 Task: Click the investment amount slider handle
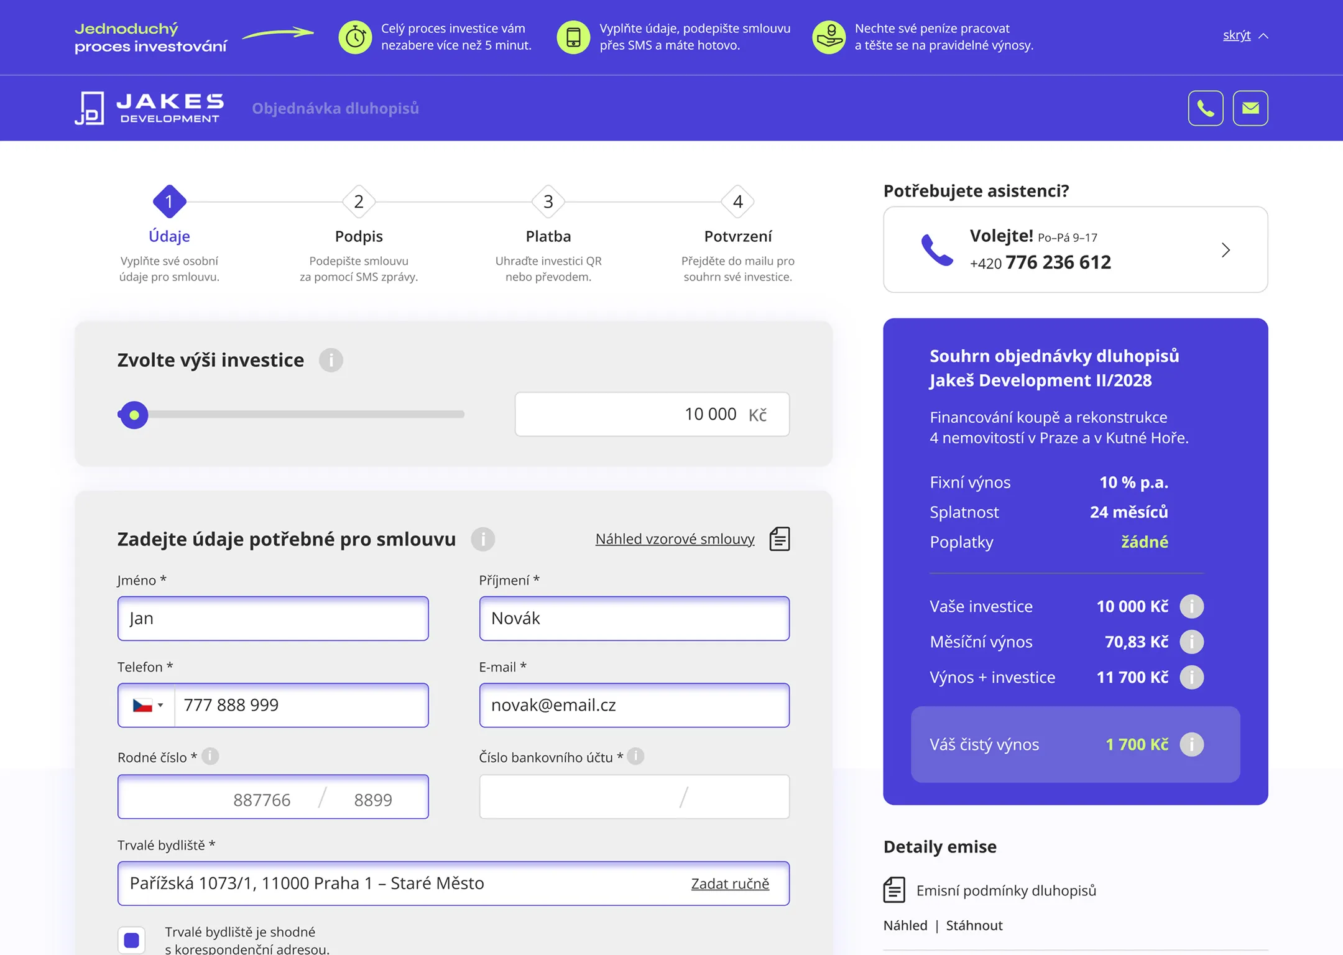pyautogui.click(x=134, y=415)
